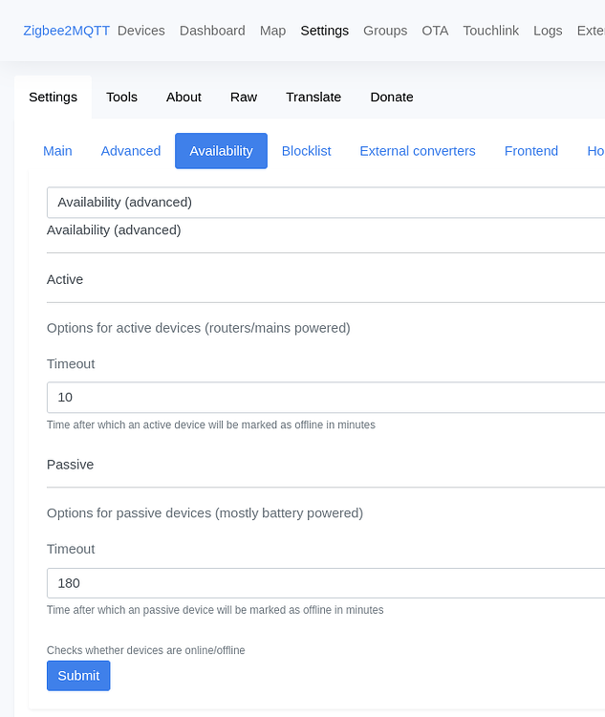Image resolution: width=605 pixels, height=717 pixels.
Task: Select the Main settings sub-tab
Action: pyautogui.click(x=57, y=151)
